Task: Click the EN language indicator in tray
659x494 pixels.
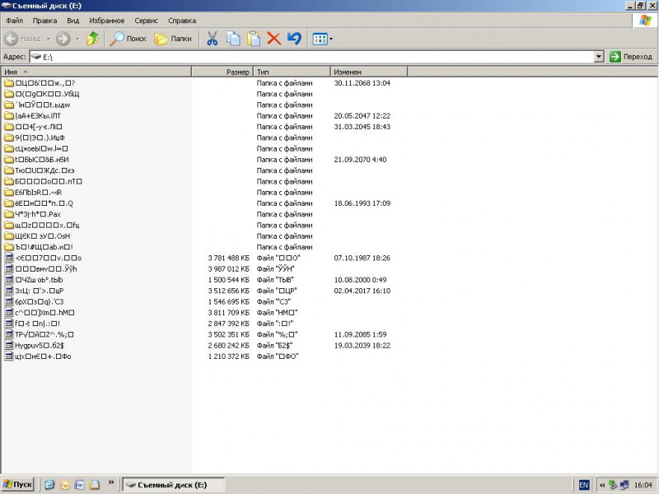Action: click(584, 485)
